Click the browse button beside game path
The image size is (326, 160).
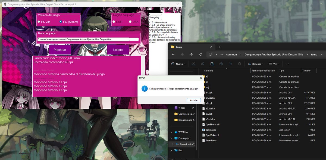134,39
